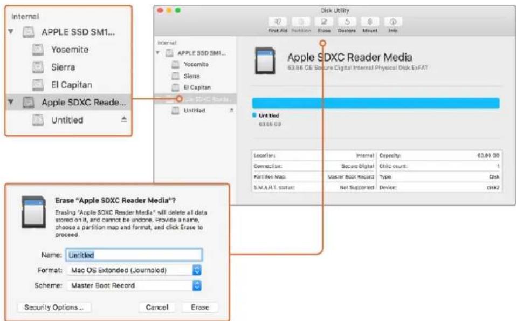Click the Apple SDXC Reader drive icon in the enlarged callout

coord(28,103)
